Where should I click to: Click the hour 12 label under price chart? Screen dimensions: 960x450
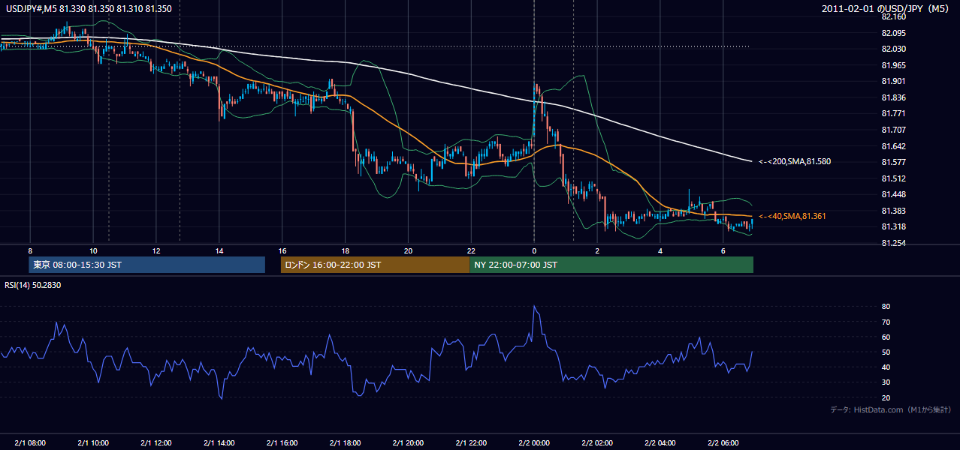[156, 250]
